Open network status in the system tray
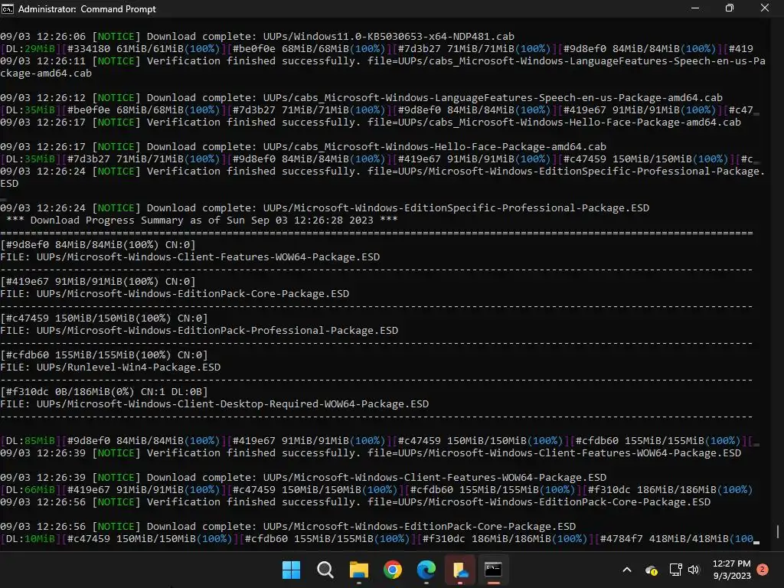784x588 pixels. click(x=675, y=570)
